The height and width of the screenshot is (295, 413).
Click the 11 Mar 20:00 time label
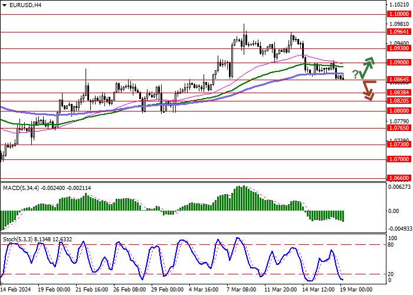coord(281,290)
